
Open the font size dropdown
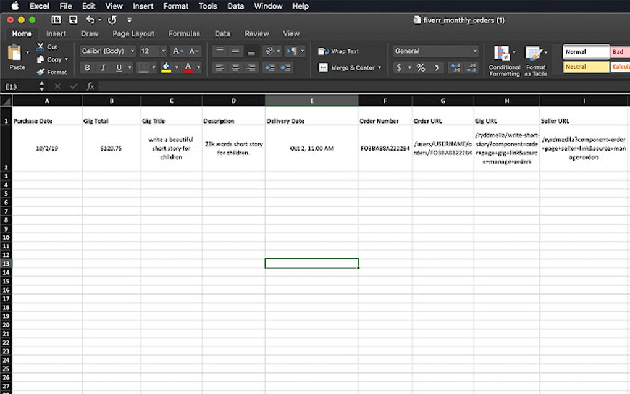(164, 51)
